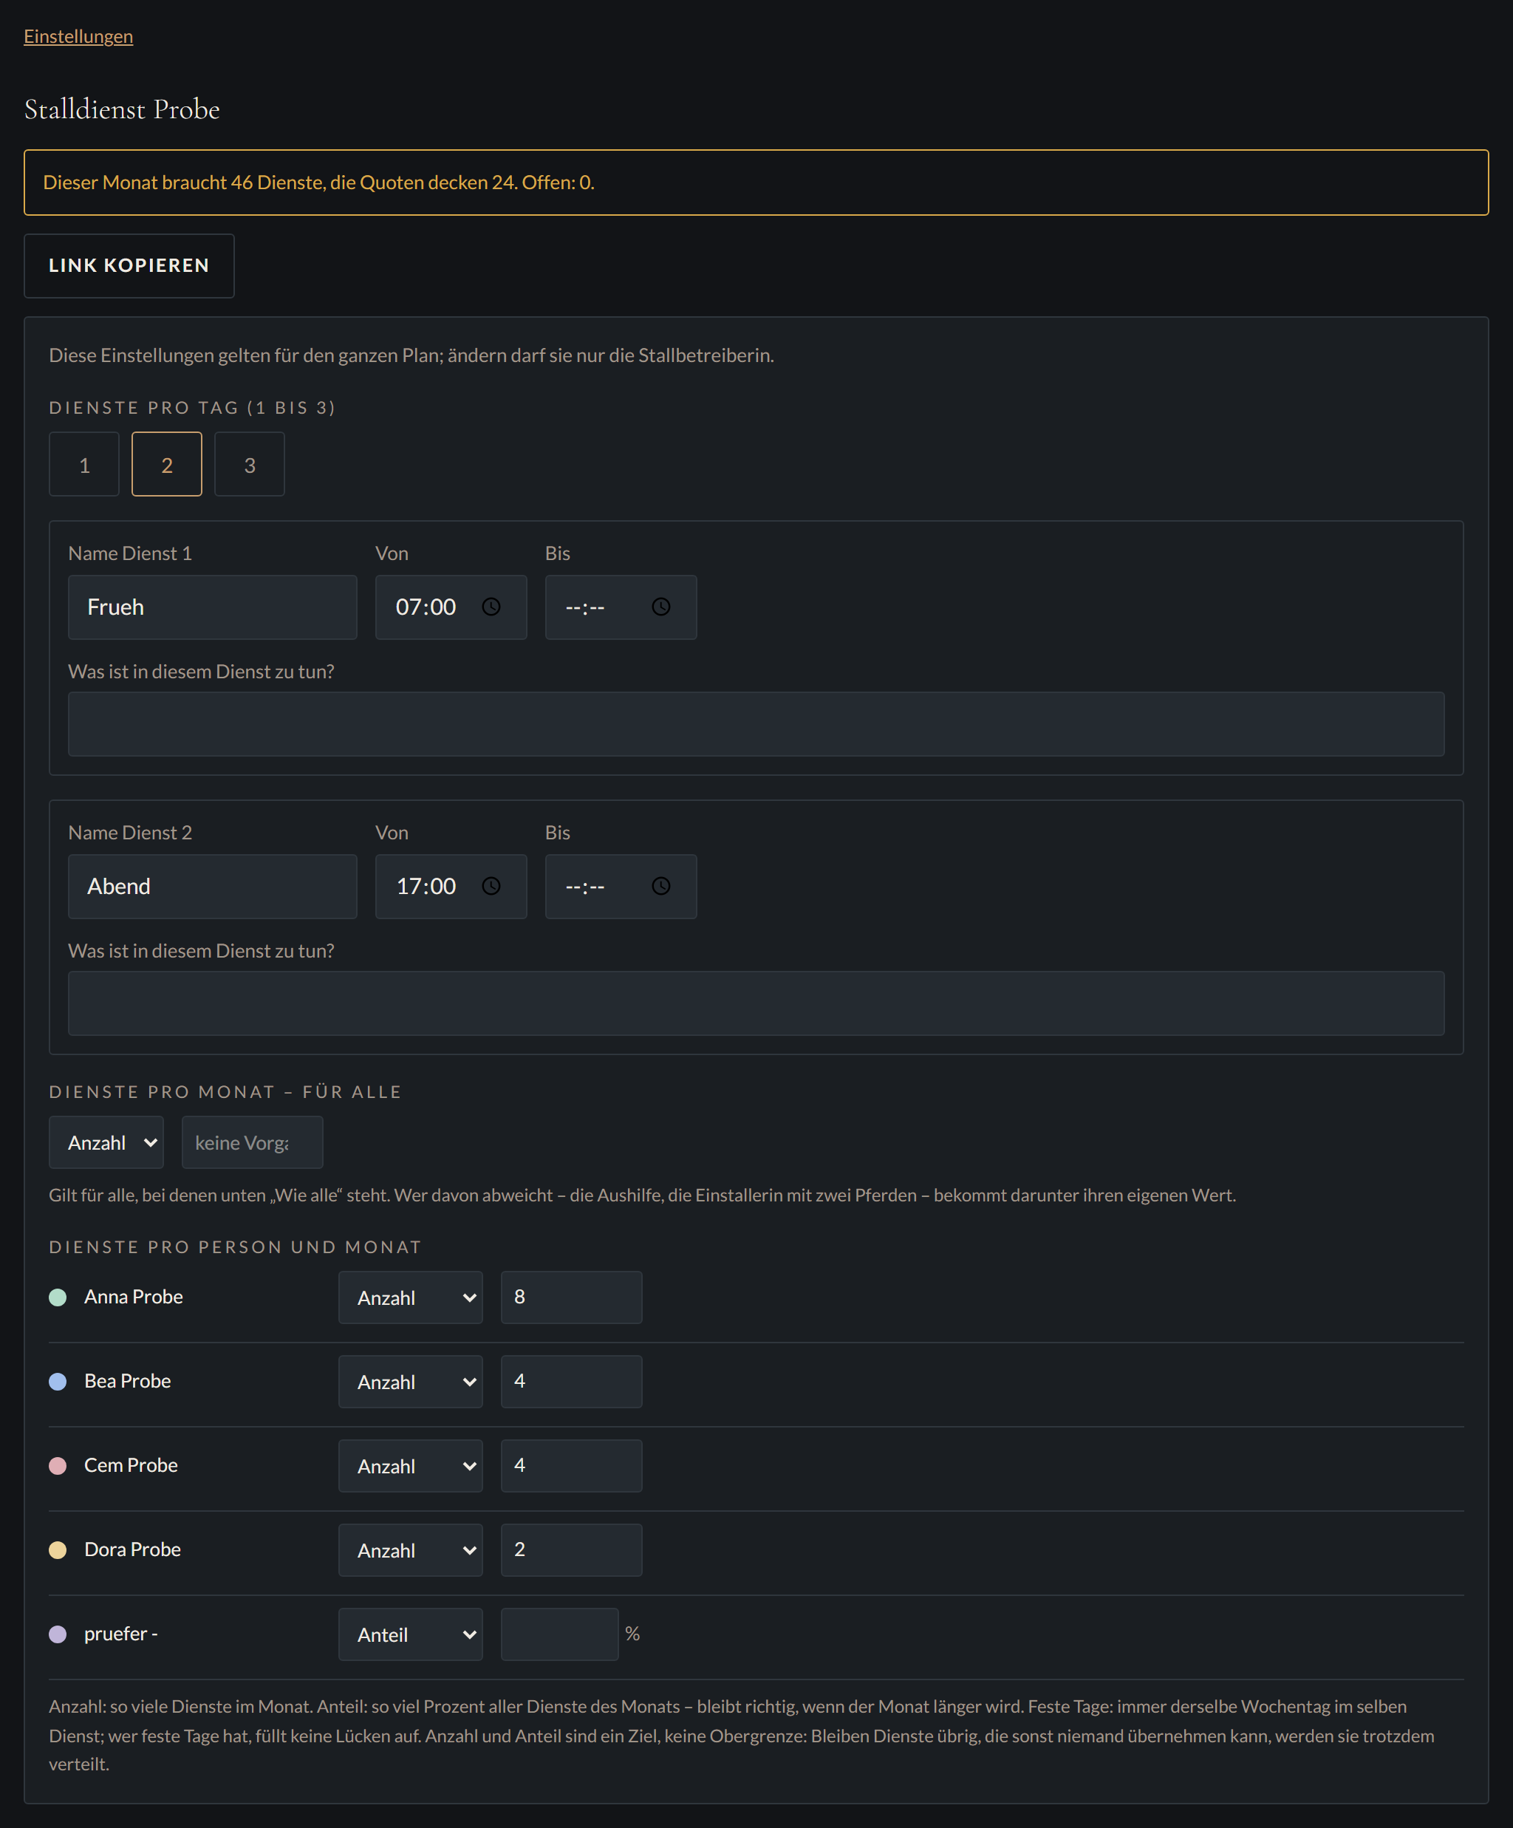
Task: Open the clock picker for Dienst 1 Von time
Action: 491,607
